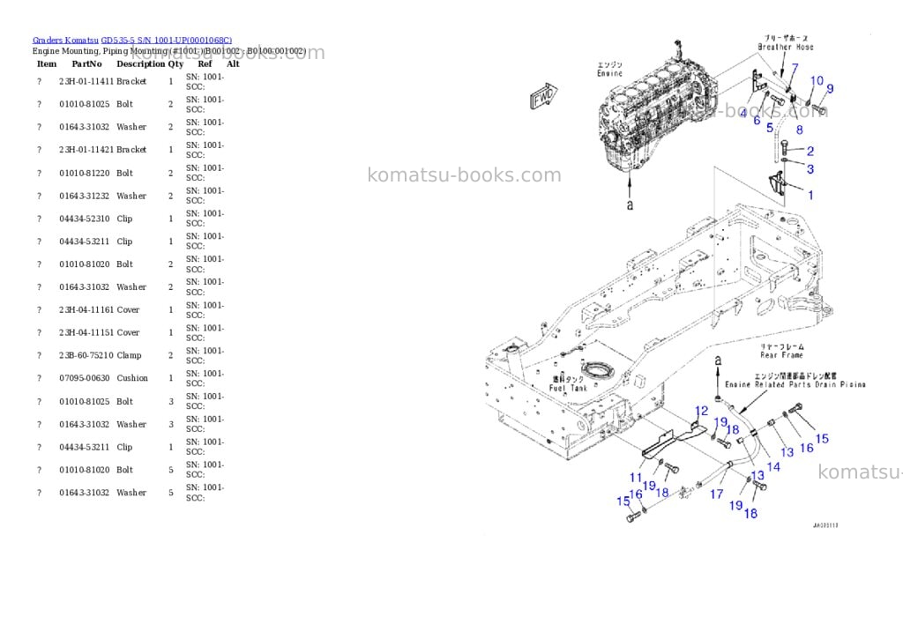The image size is (903, 639).
Task: Click the PartNo column header
Action: pyautogui.click(x=86, y=63)
